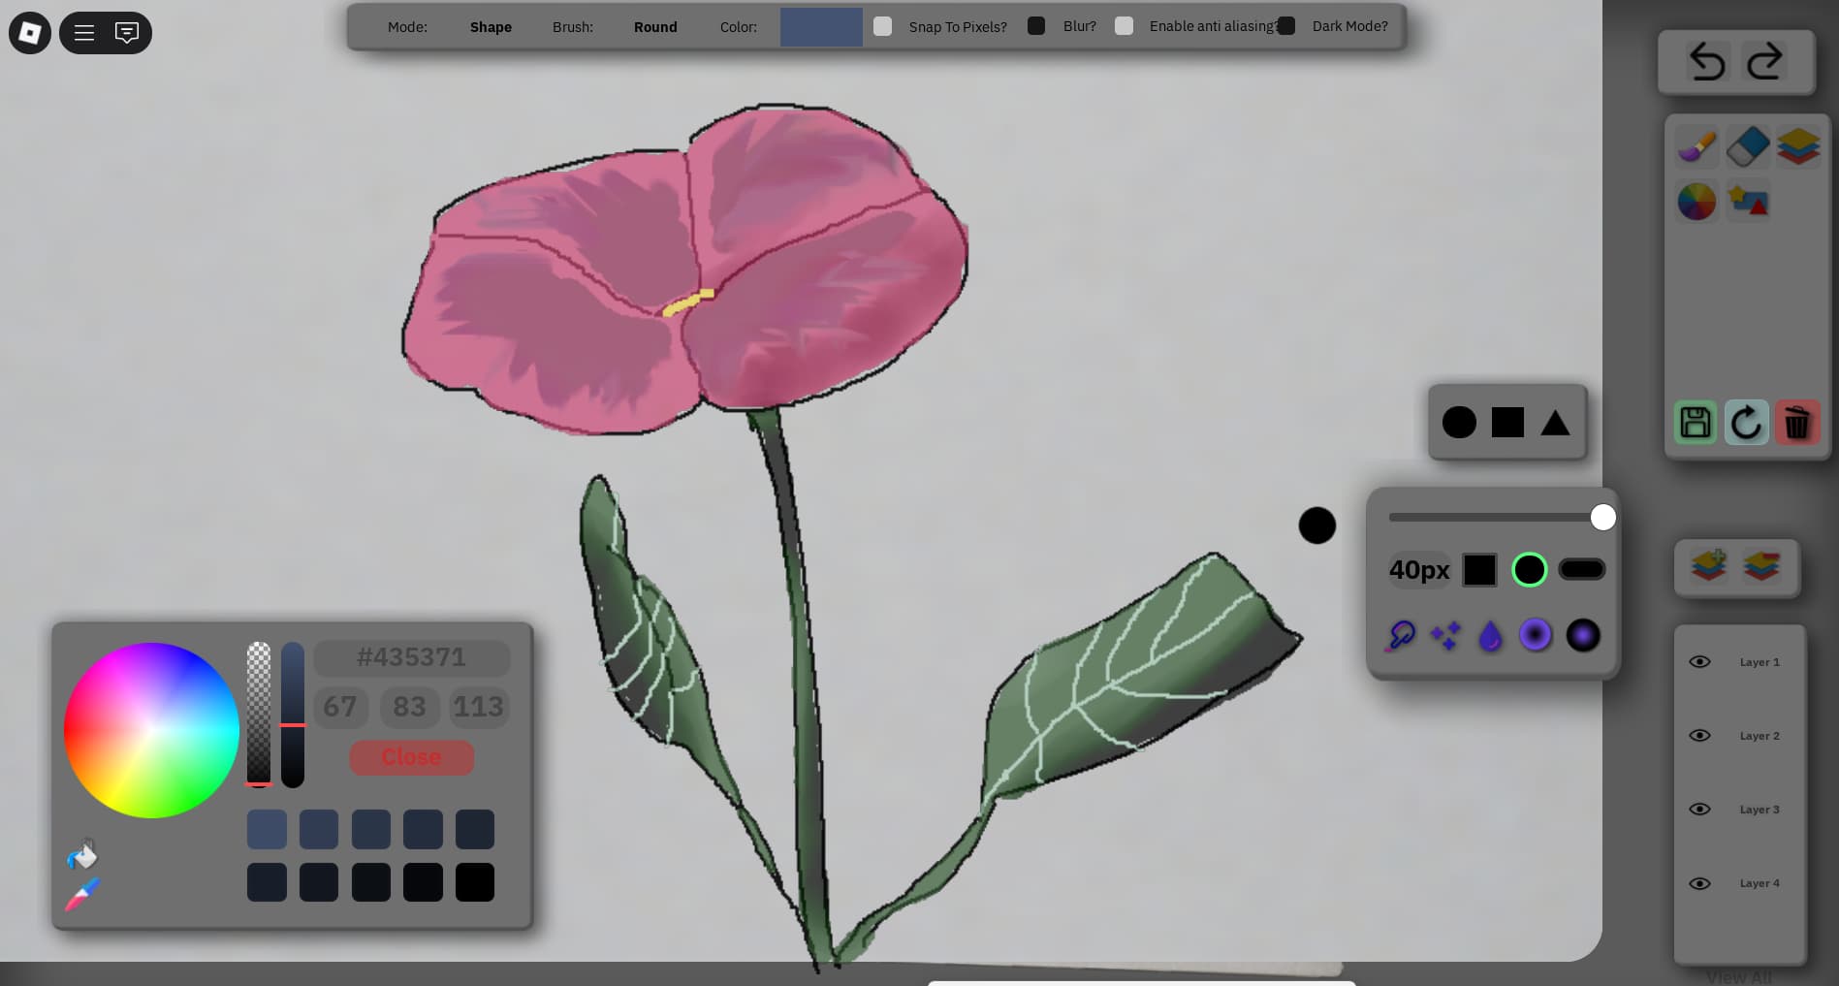Open the Brush Round selector

tap(655, 27)
